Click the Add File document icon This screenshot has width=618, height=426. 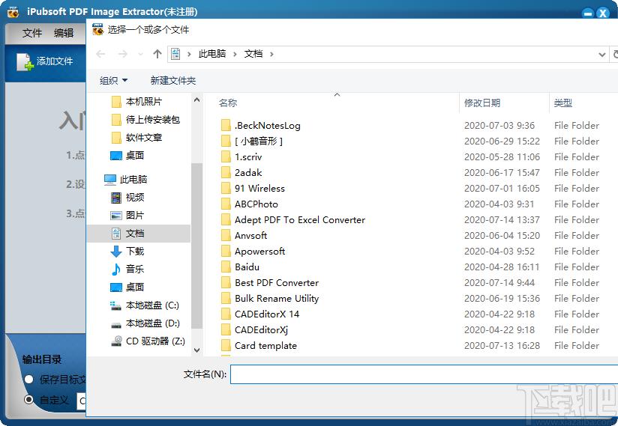click(25, 61)
